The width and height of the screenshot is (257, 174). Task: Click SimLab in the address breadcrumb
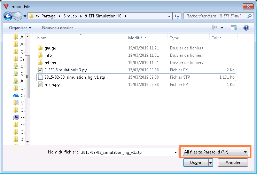(70, 16)
